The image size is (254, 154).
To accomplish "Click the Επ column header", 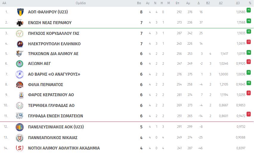I will 177,3.
